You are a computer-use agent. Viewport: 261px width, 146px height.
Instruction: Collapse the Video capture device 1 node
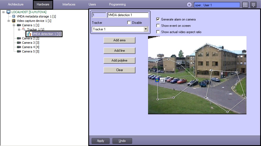(x=9, y=21)
